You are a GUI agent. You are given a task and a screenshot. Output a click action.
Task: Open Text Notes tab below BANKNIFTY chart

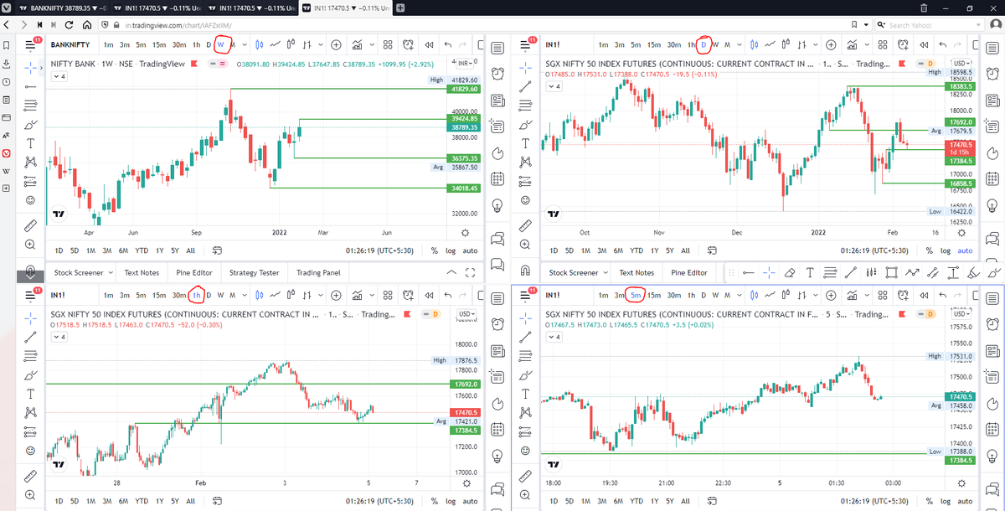142,272
